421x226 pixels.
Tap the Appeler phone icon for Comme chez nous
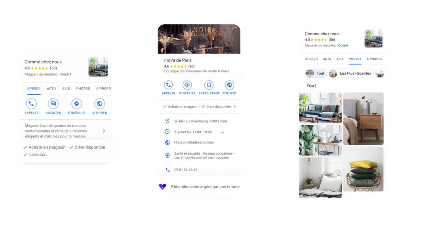(x=31, y=104)
